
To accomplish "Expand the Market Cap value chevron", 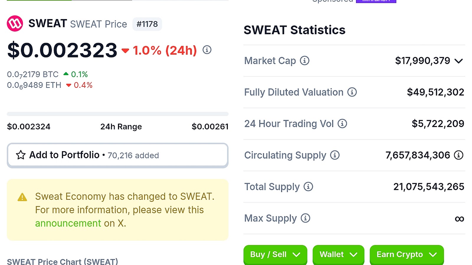I will click(458, 61).
